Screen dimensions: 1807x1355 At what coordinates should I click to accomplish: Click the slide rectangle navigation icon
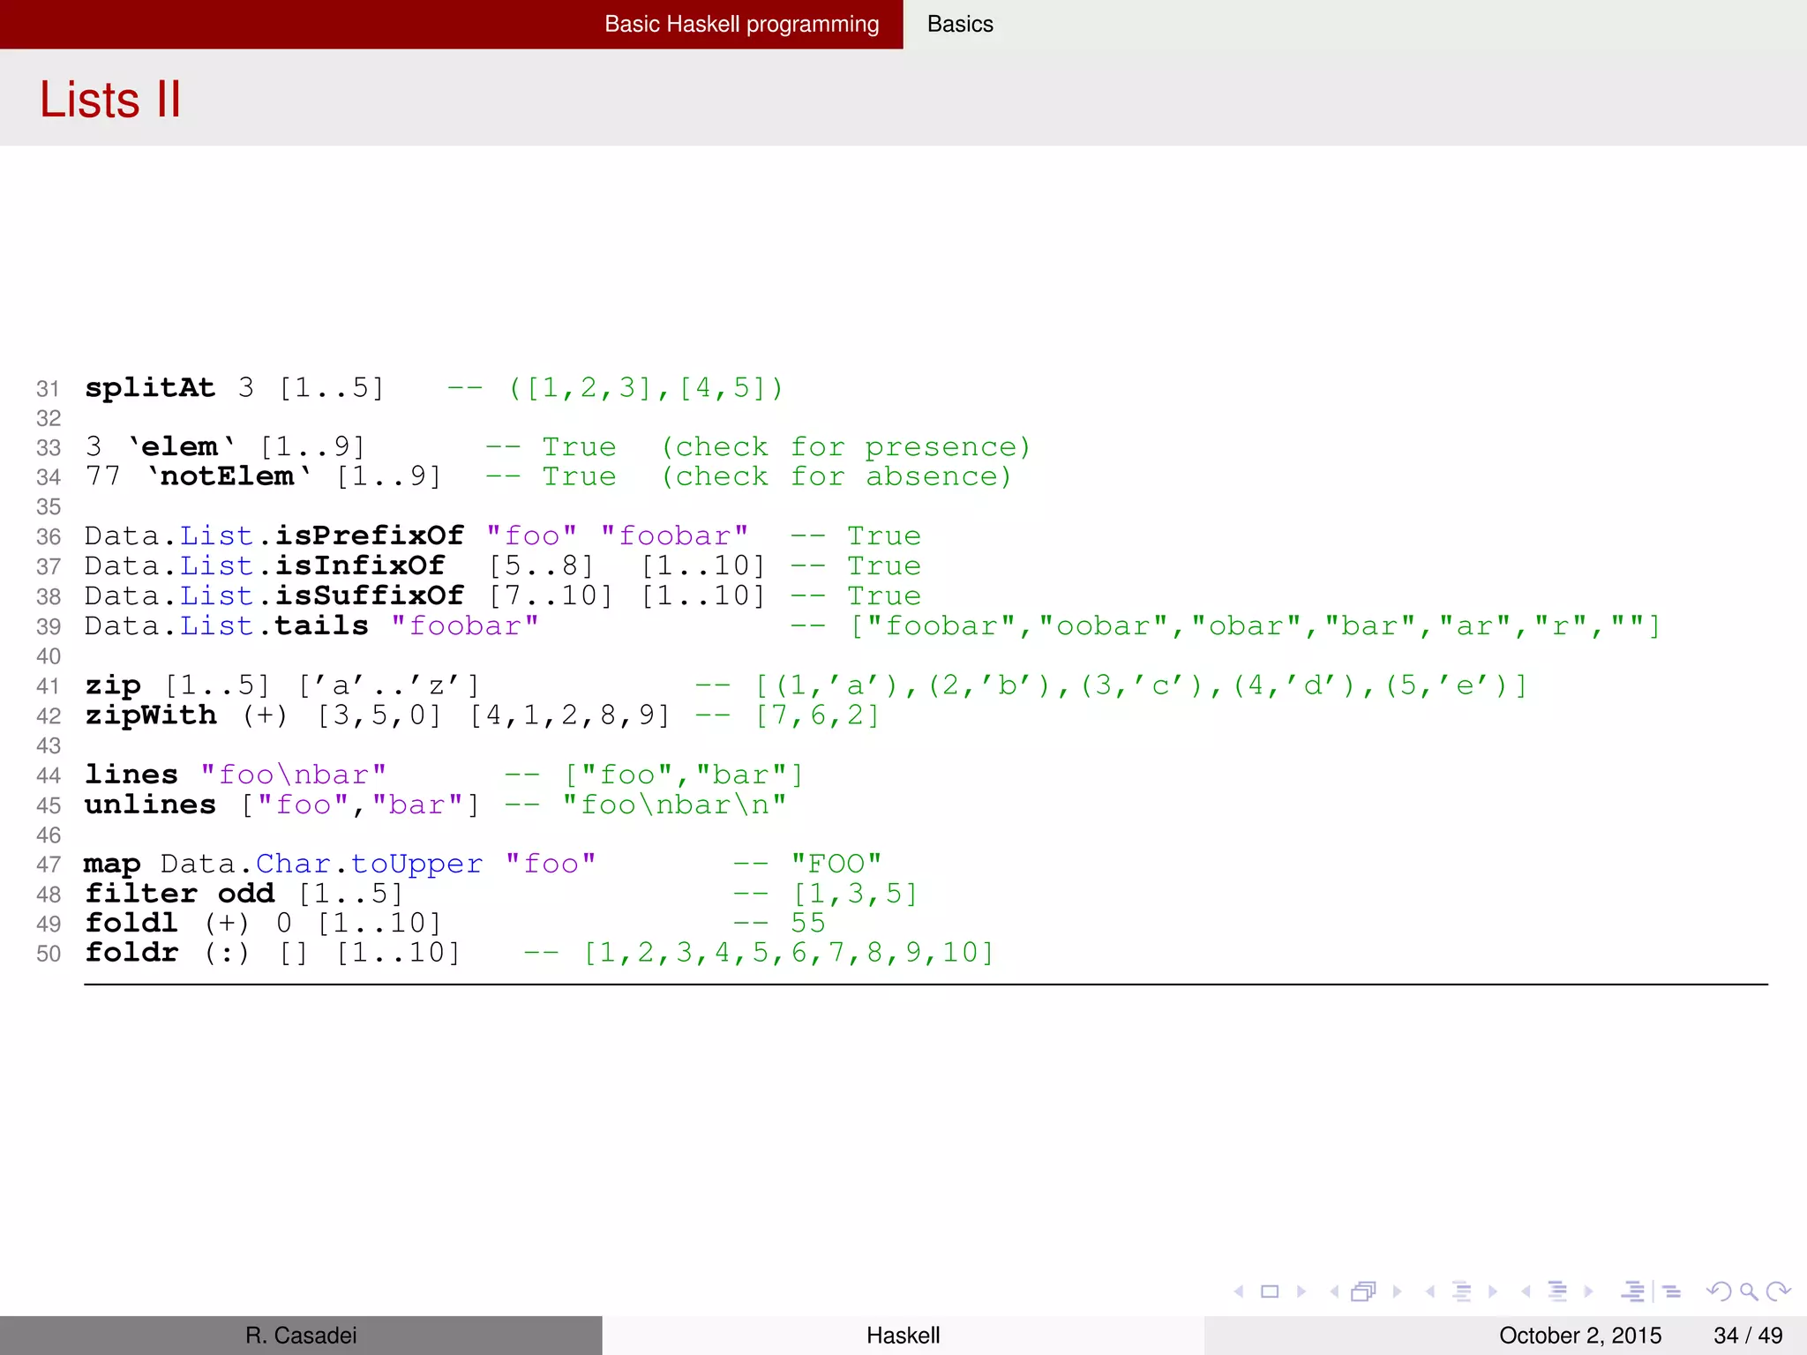pos(1270,1291)
